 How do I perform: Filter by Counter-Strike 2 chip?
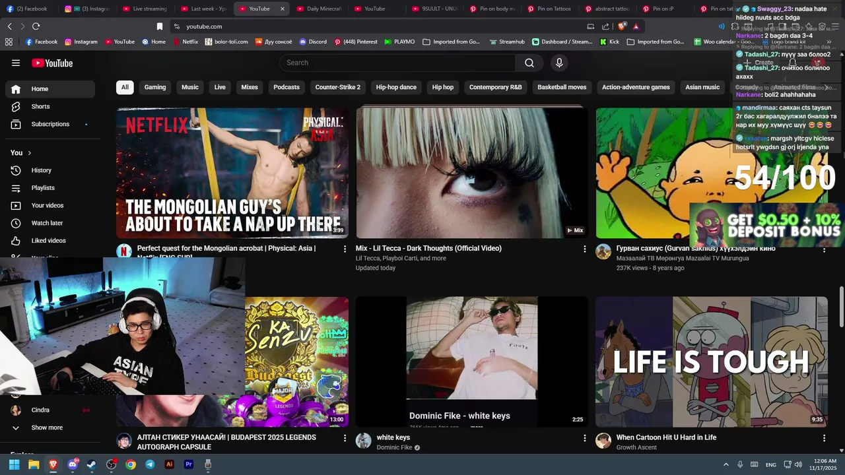click(x=338, y=87)
